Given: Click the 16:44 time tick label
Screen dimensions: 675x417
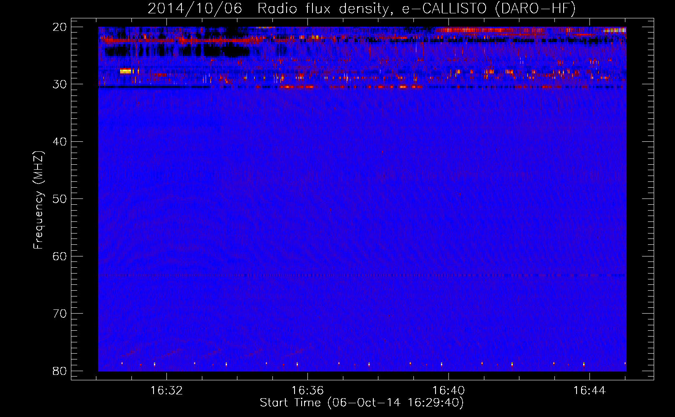Looking at the screenshot, I should (x=589, y=391).
